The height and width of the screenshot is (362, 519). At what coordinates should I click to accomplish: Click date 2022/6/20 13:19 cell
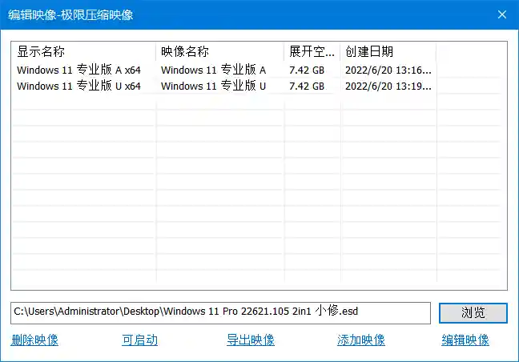(x=388, y=86)
